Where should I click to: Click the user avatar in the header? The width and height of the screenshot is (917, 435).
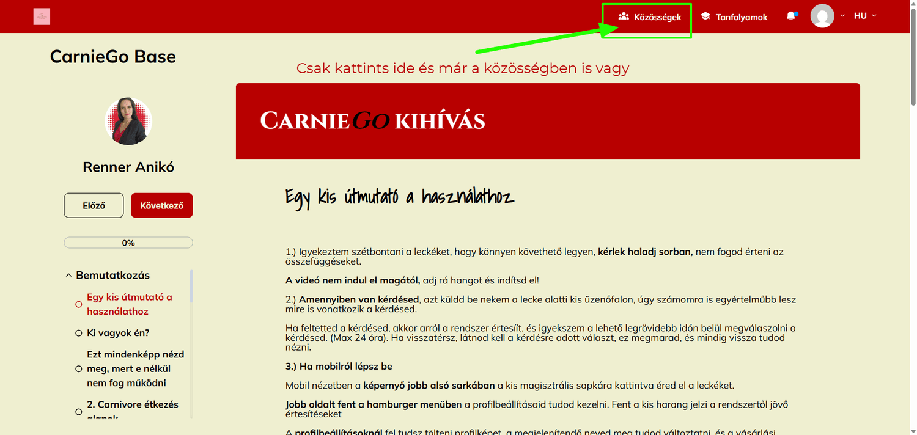pyautogui.click(x=822, y=16)
